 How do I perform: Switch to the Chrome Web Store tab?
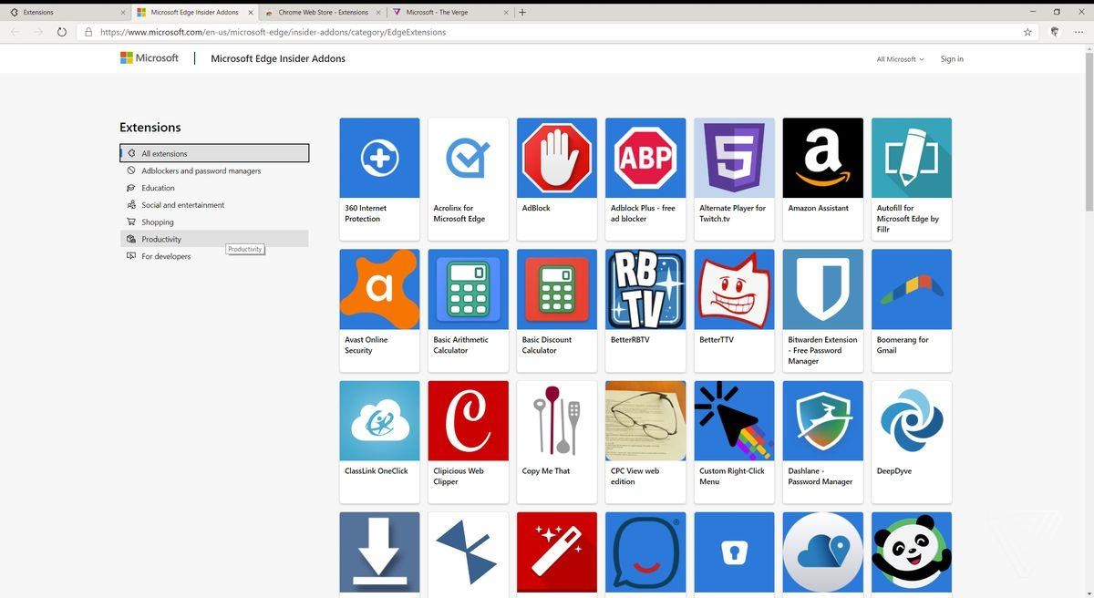[x=321, y=12]
